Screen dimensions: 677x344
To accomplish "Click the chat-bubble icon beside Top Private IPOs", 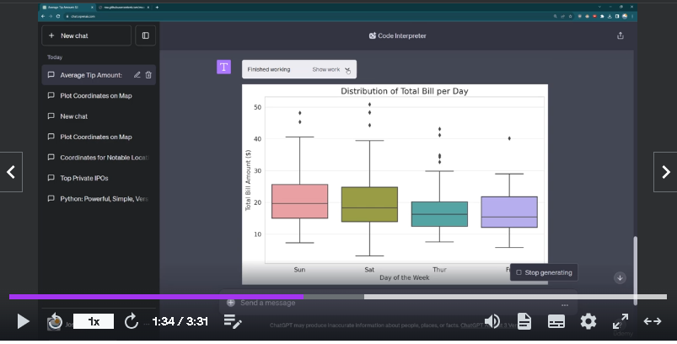I will [x=51, y=178].
